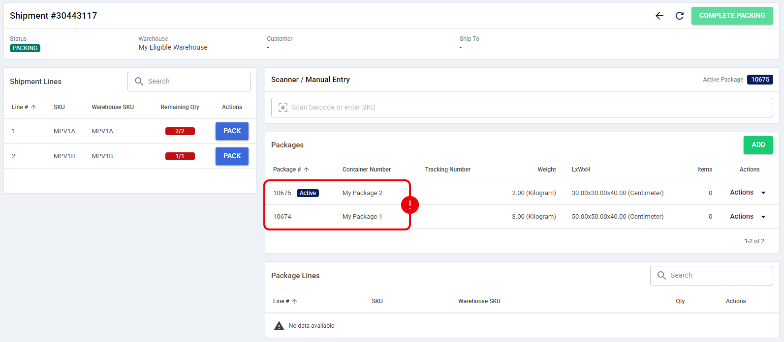Viewport: 784px width, 342px height.
Task: Click the No data available warning icon
Action: [x=279, y=326]
